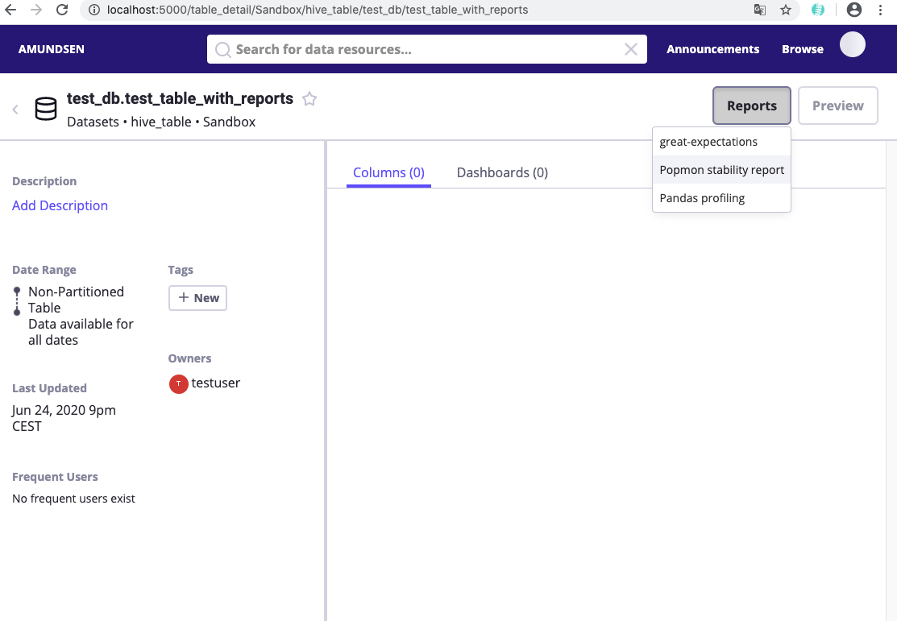Viewport: 897px width, 621px height.
Task: Bookmark the page via the address bar star
Action: tap(785, 10)
